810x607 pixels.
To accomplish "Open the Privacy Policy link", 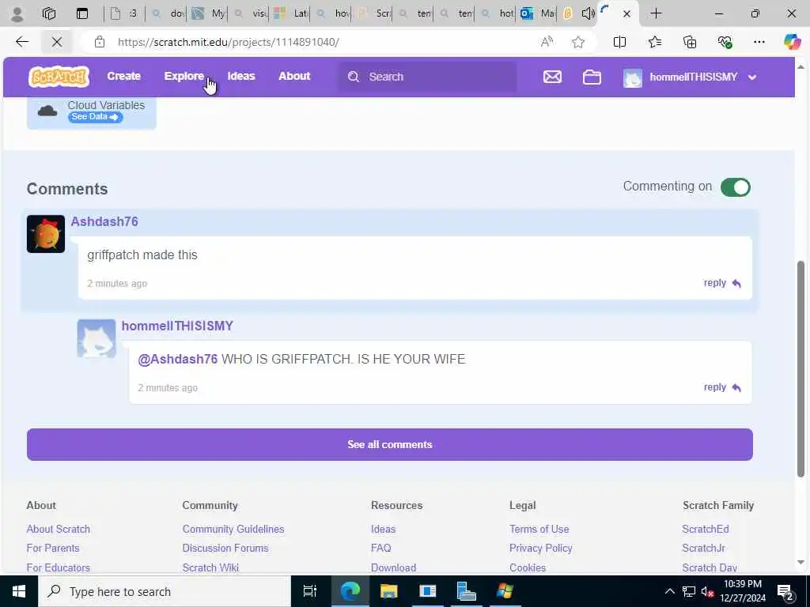I will coord(541,549).
